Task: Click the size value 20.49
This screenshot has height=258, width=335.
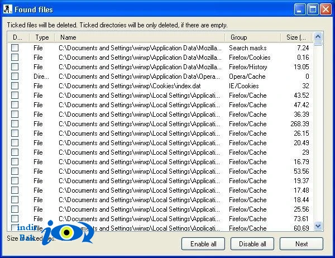Action: pos(301,143)
